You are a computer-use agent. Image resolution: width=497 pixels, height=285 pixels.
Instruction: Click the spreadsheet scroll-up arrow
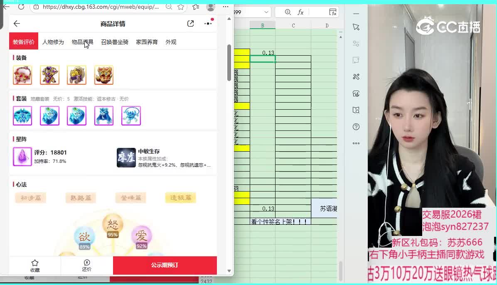341,37
